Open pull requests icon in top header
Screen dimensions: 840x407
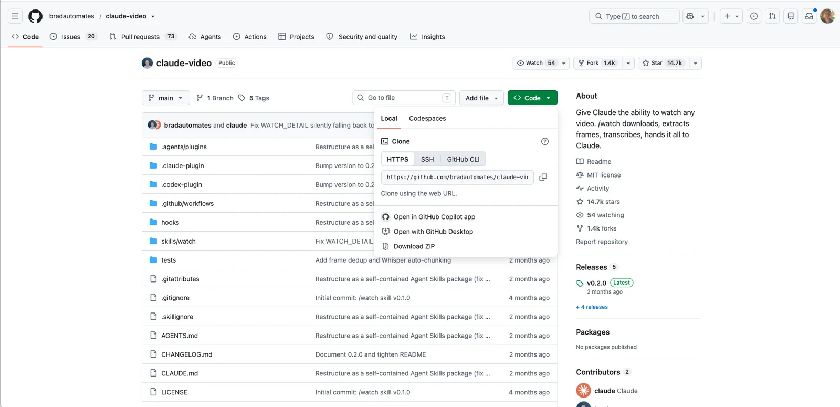[x=772, y=16]
